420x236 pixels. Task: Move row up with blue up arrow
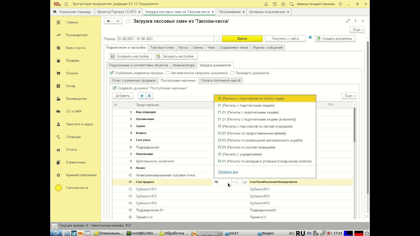[142, 96]
